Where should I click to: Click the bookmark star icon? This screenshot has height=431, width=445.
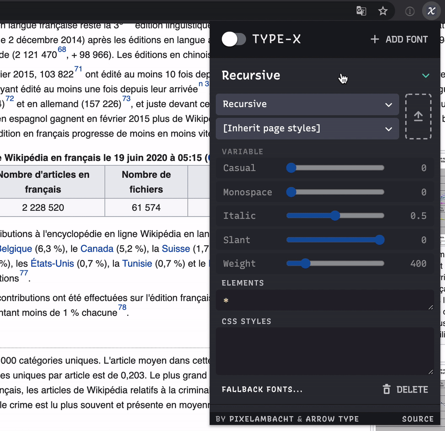click(383, 11)
